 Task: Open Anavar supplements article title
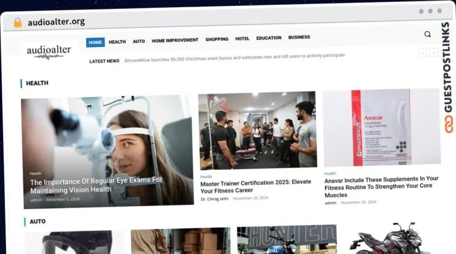tap(381, 187)
